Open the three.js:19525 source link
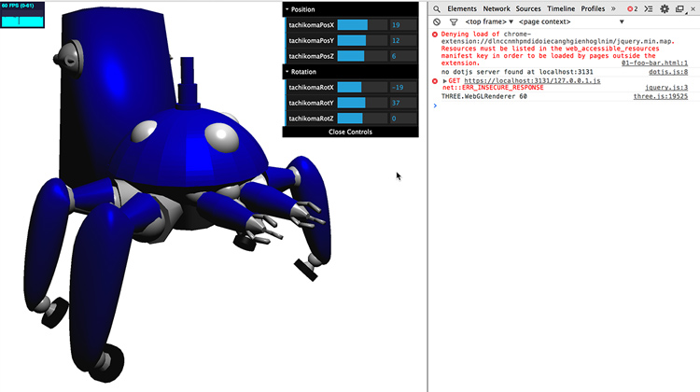Image resolution: width=700 pixels, height=392 pixels. tap(661, 96)
